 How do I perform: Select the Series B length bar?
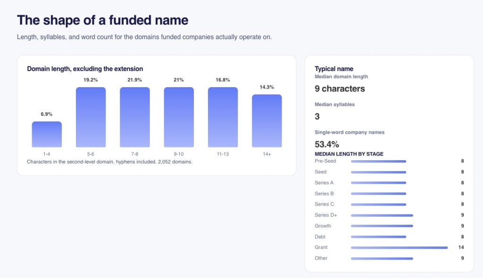[379, 194]
